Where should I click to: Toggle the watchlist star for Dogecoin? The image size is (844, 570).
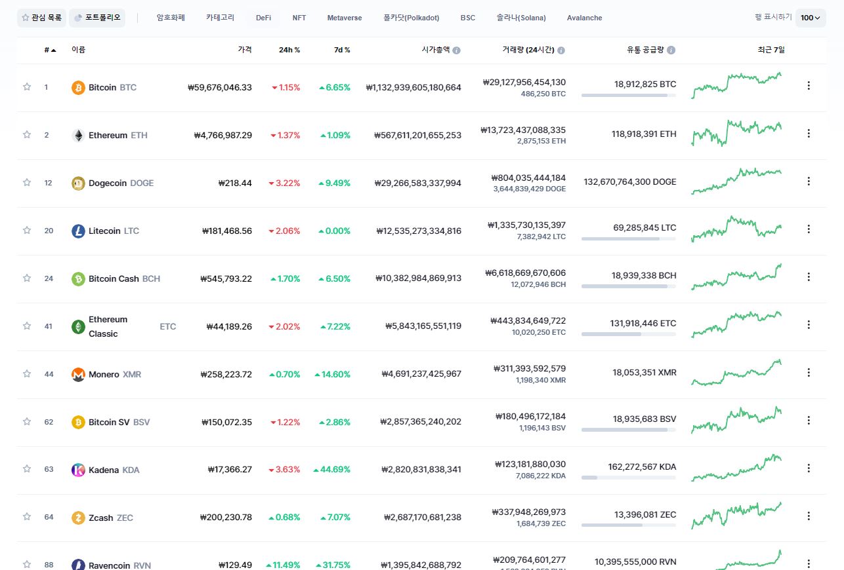(x=27, y=182)
